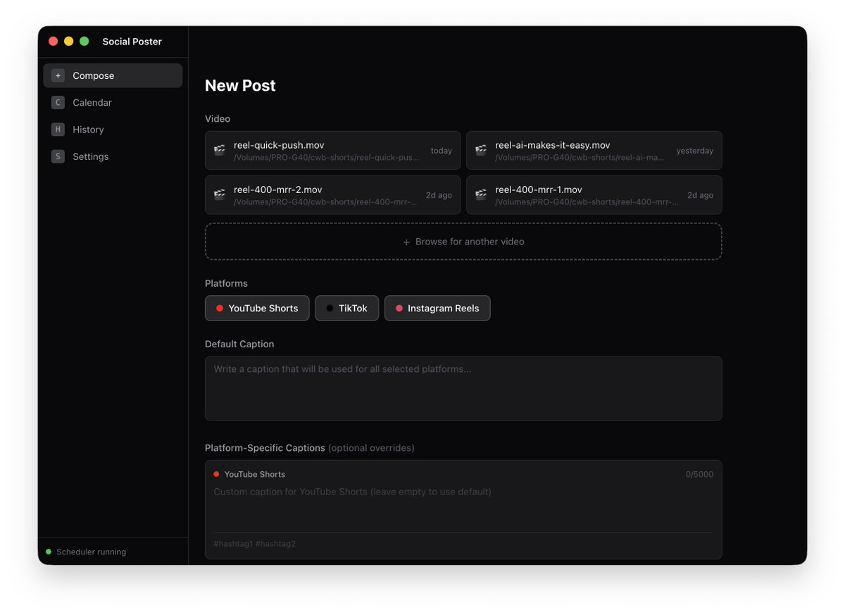Open the Compose section in sidebar
845x615 pixels.
pyautogui.click(x=113, y=75)
